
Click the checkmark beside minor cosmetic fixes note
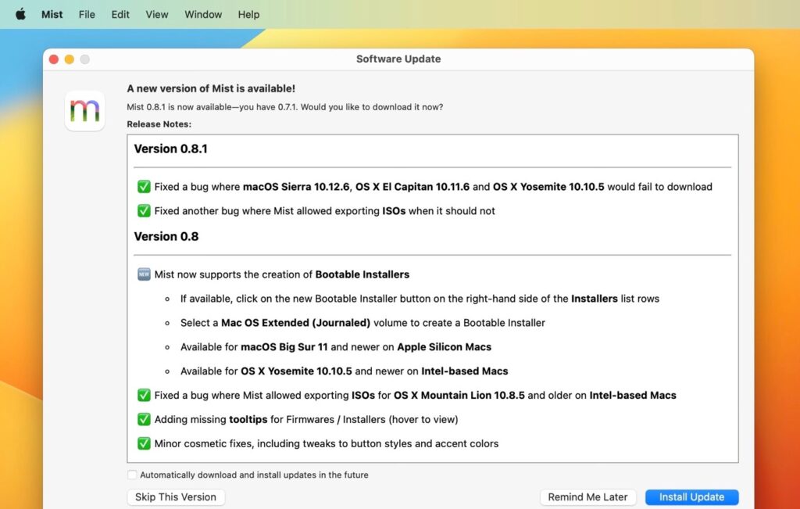(x=144, y=443)
